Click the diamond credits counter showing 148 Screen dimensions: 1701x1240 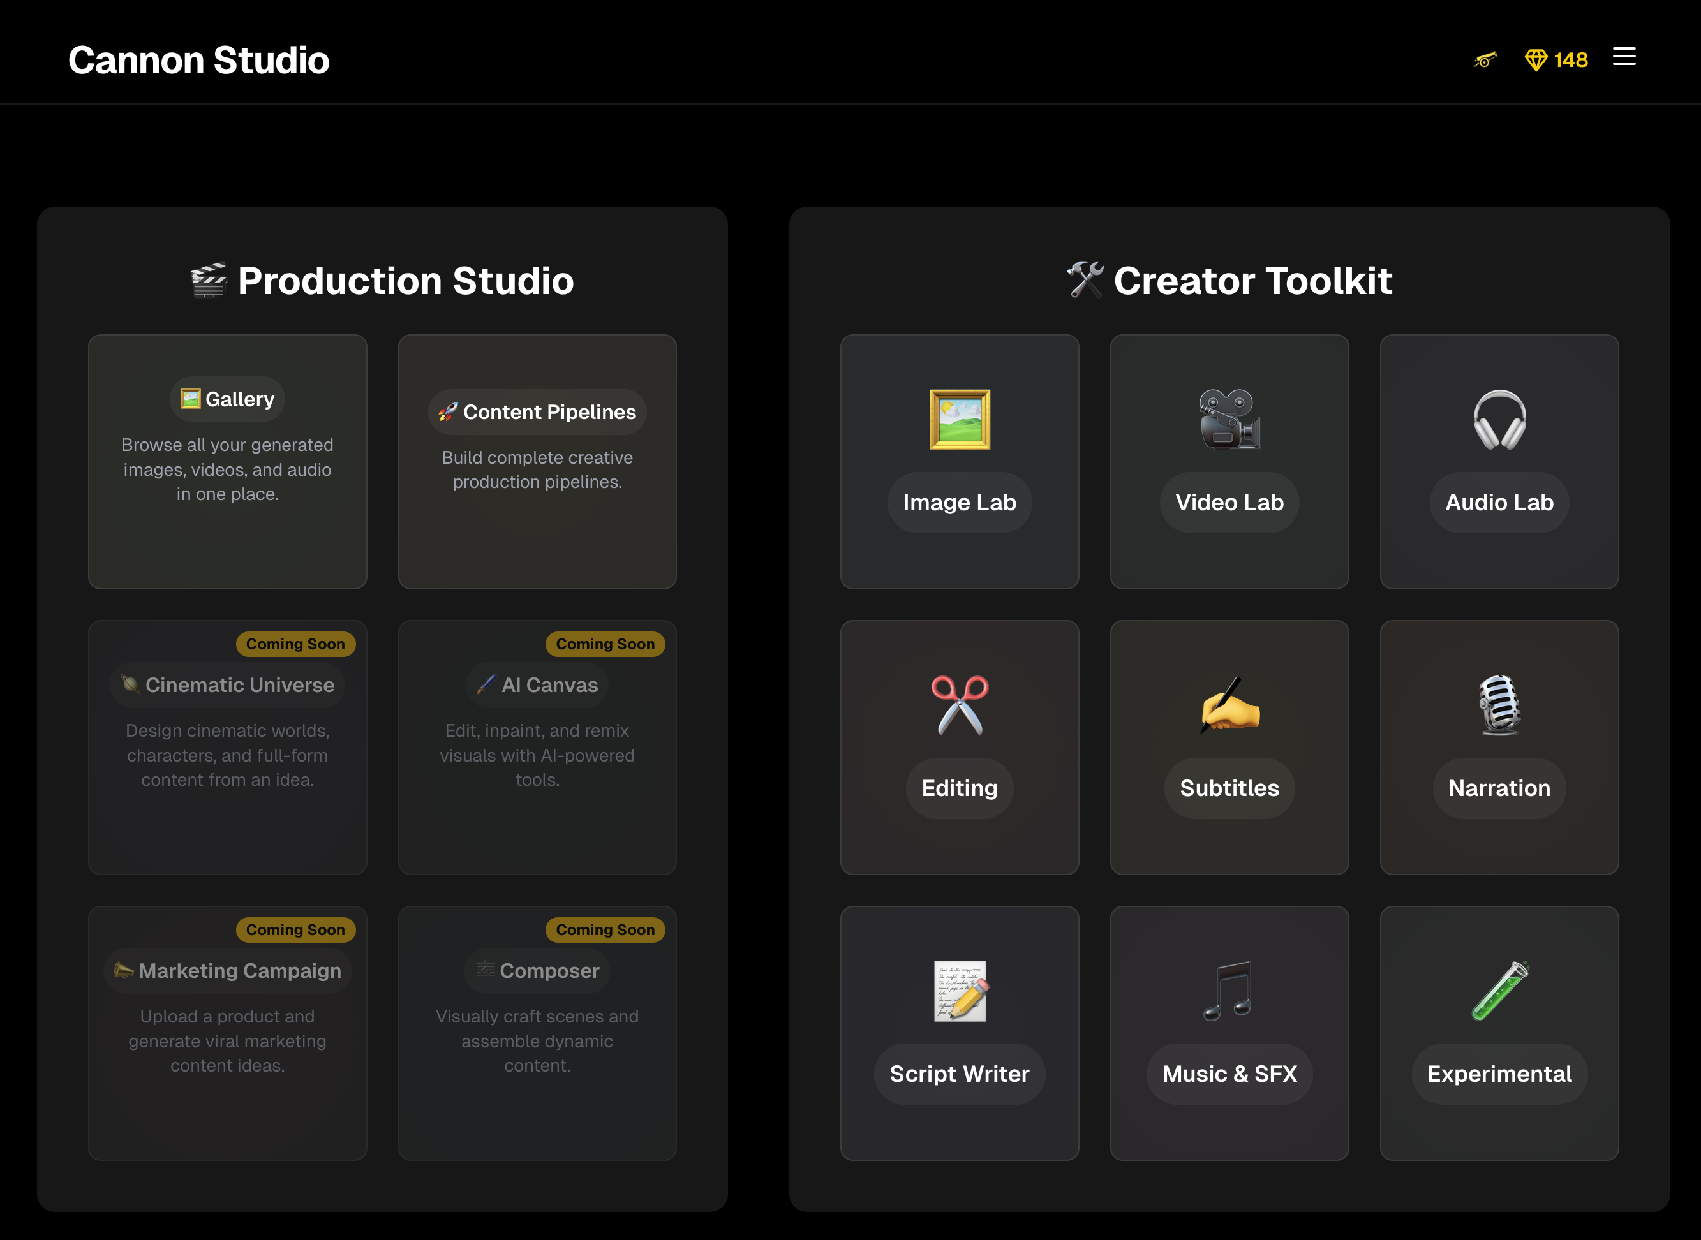coord(1556,60)
